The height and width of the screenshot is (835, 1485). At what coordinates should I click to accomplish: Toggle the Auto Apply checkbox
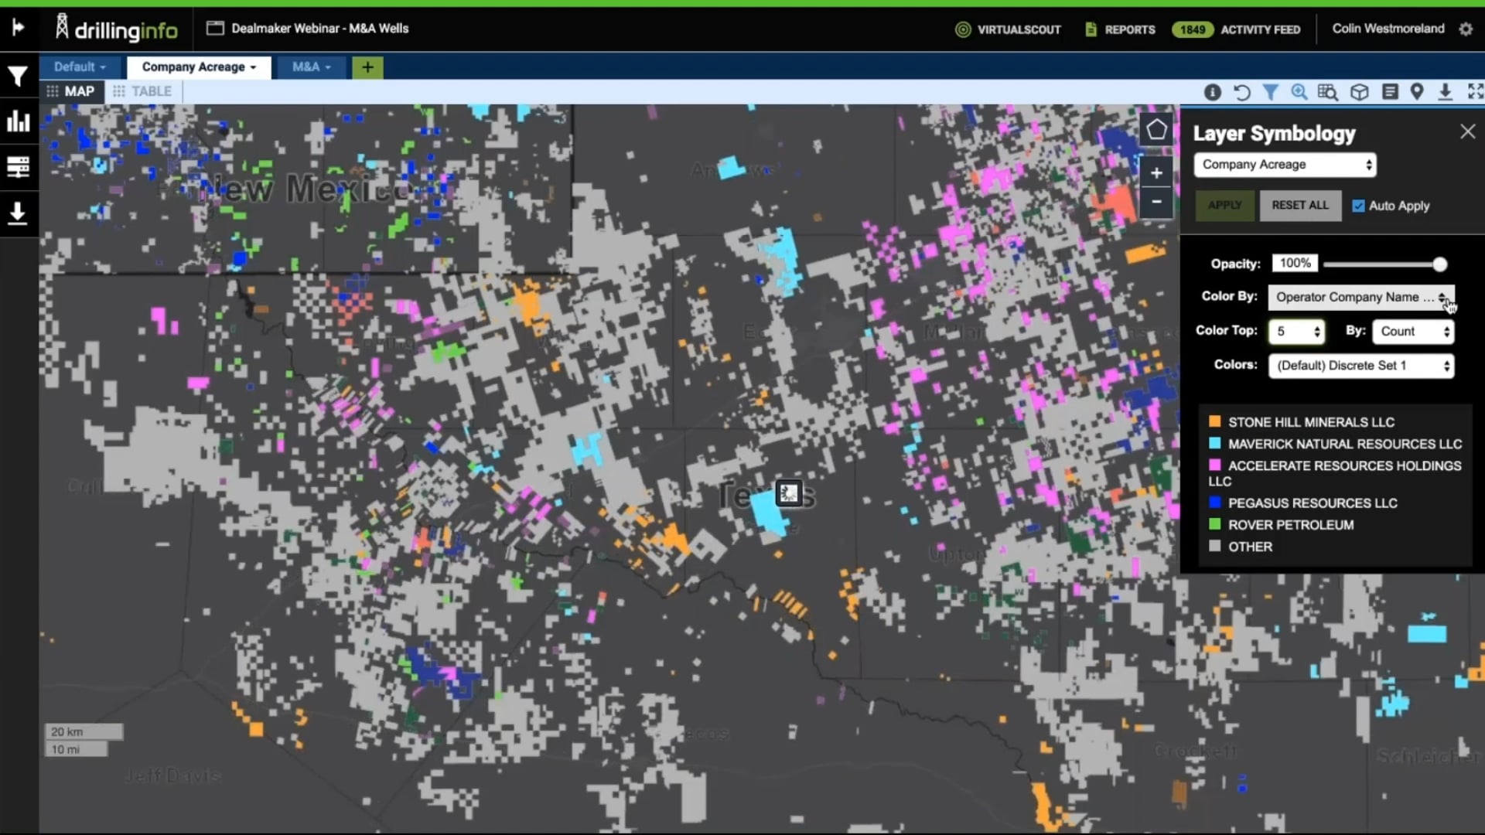tap(1358, 206)
